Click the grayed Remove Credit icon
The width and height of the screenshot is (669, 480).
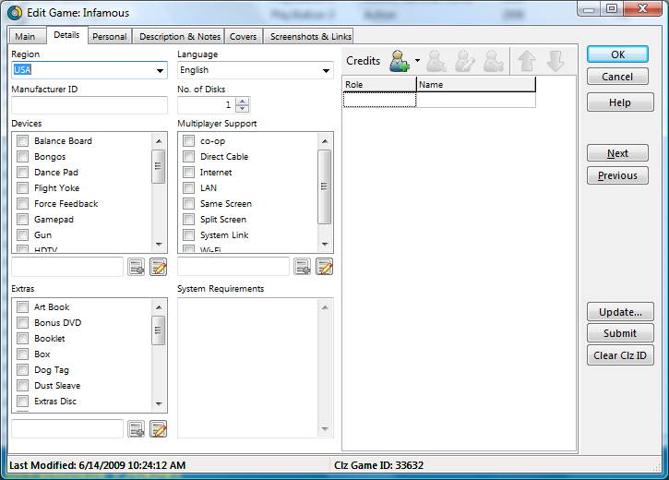point(436,61)
